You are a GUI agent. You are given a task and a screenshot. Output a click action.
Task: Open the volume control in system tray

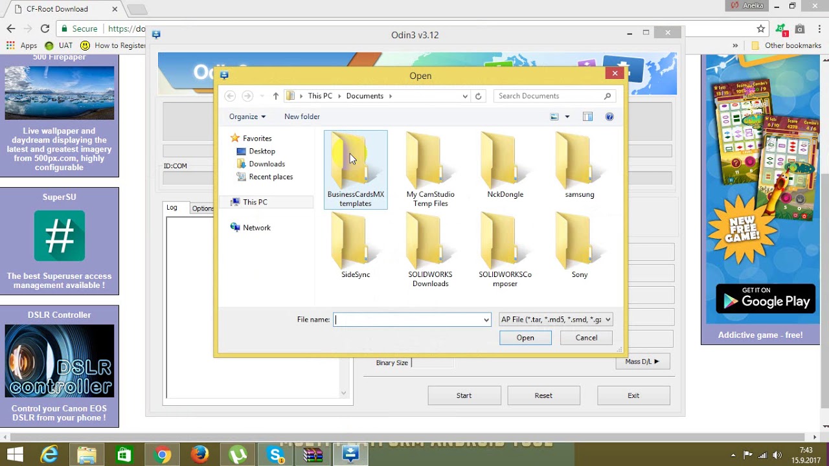(x=777, y=455)
